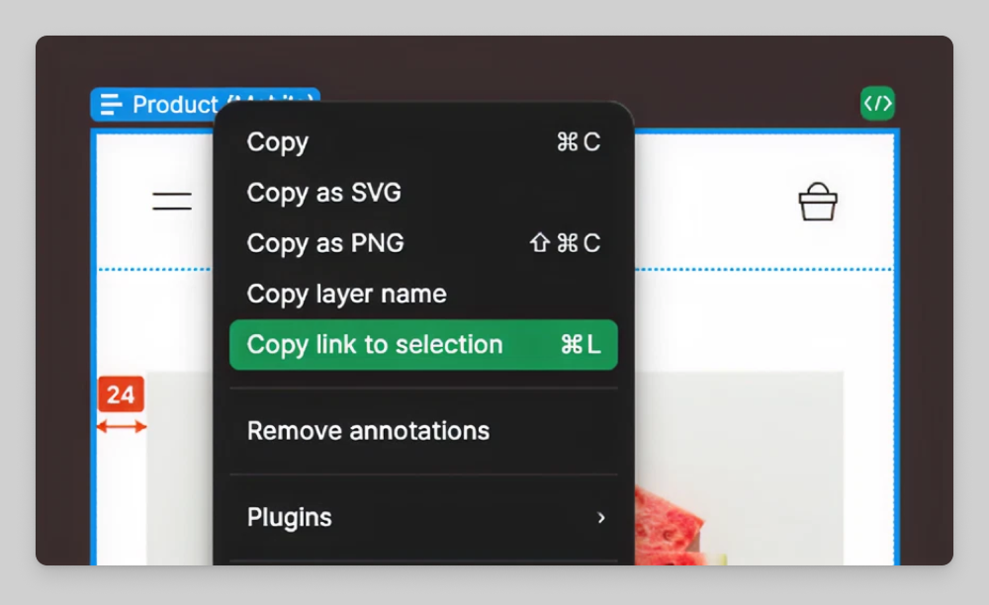Viewport: 989px width, 605px height.
Task: Select the Product (Mobile) frame label
Action: tap(206, 104)
